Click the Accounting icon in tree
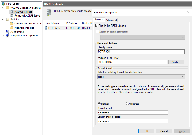194x136 pixels. tap(7, 32)
